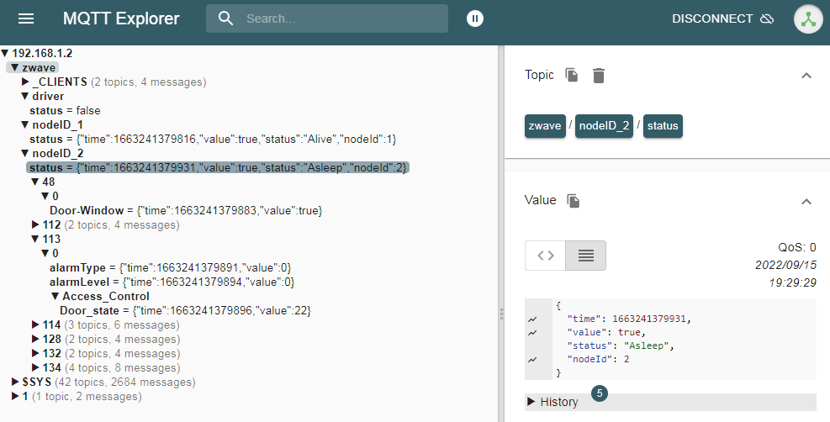
Task: Collapse the zwave tree node
Action: point(15,68)
